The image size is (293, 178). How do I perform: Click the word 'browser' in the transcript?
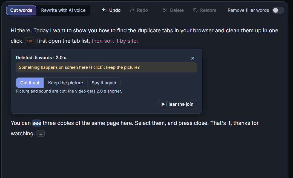tap(203, 31)
